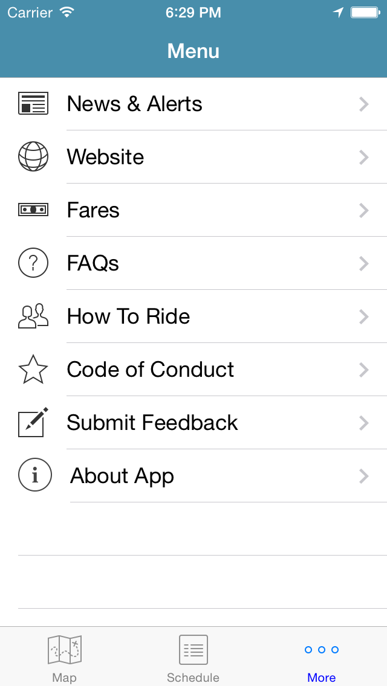Select the Submit Feedback text
The image size is (387, 686).
[x=152, y=423]
